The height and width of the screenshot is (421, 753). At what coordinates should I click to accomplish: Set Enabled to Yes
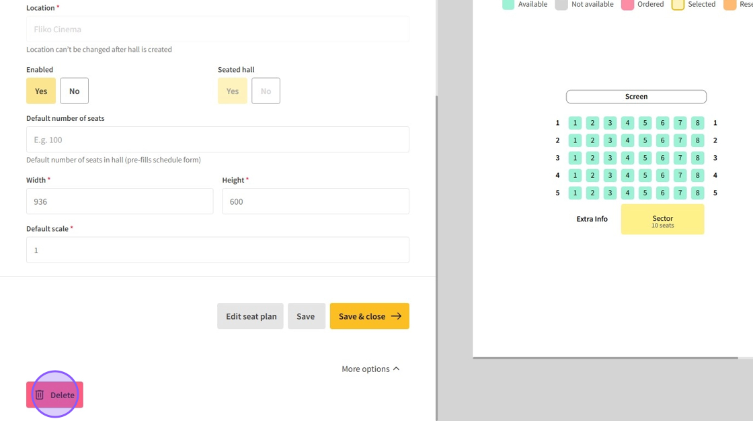[41, 91]
